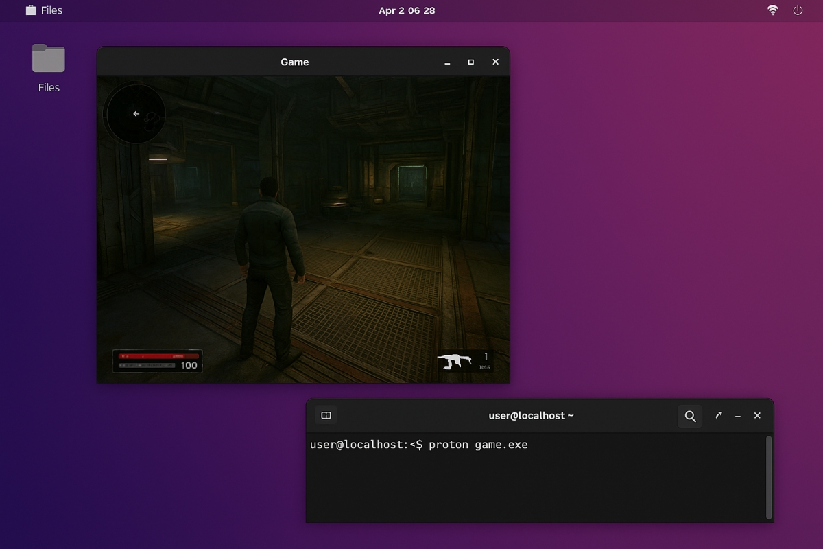Click the circular minimap in the game HUD
This screenshot has height=549, width=823.
(134, 114)
